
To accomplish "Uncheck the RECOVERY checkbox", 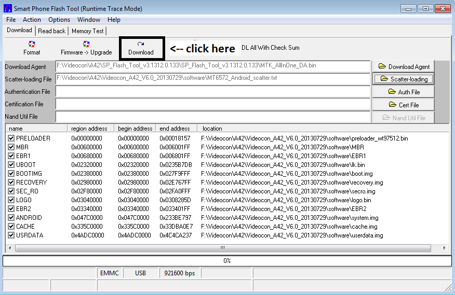I will (11, 182).
